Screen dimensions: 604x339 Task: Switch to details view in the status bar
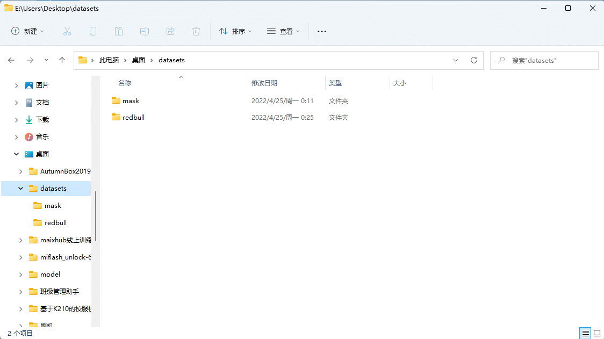(x=585, y=333)
